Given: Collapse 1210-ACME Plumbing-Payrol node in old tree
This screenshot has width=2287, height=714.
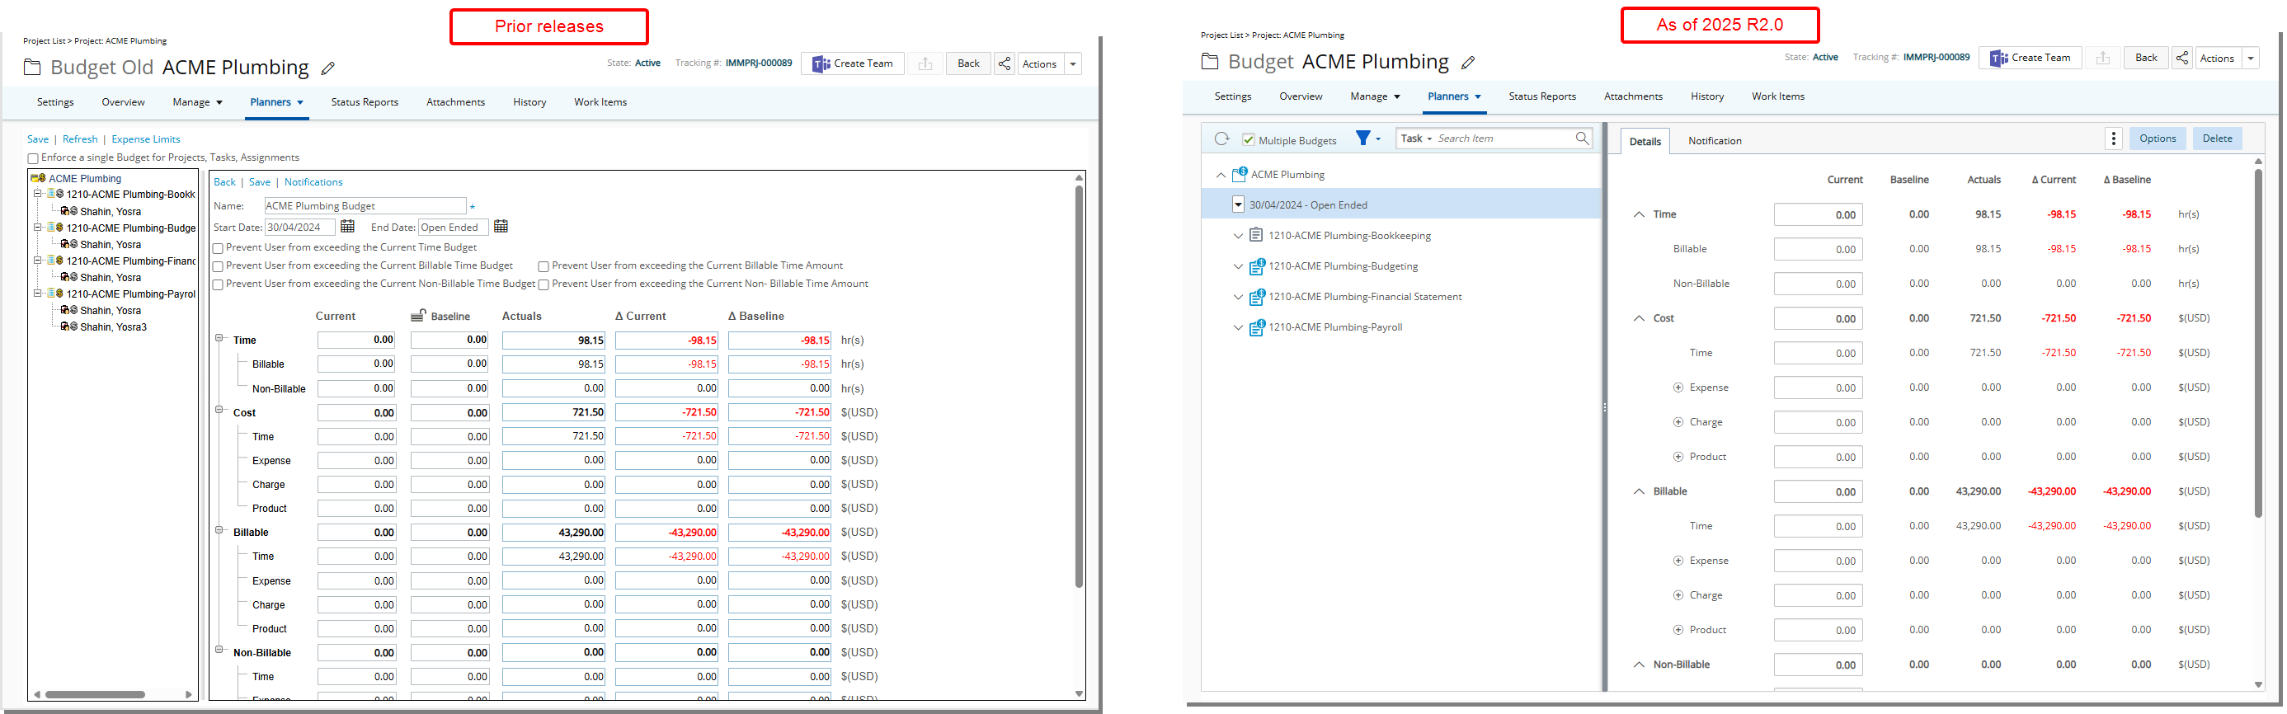Looking at the screenshot, I should (x=38, y=293).
